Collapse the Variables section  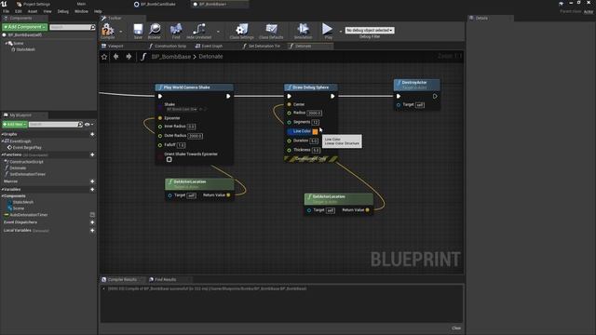point(2,190)
